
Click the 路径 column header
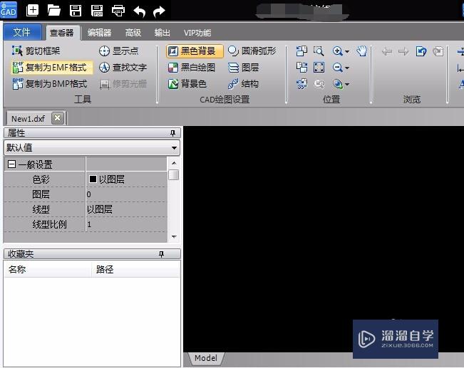tap(135, 269)
